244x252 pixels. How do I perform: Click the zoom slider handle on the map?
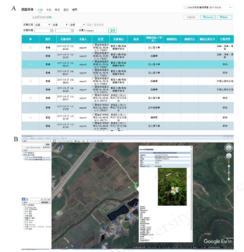click(x=229, y=173)
